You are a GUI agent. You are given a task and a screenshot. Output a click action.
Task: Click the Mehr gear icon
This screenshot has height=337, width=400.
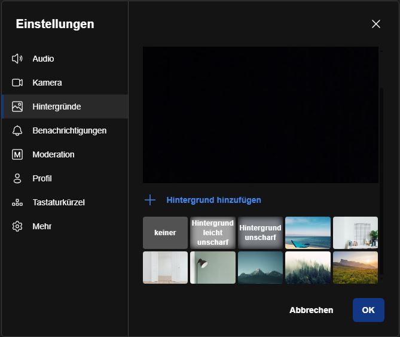tap(17, 226)
